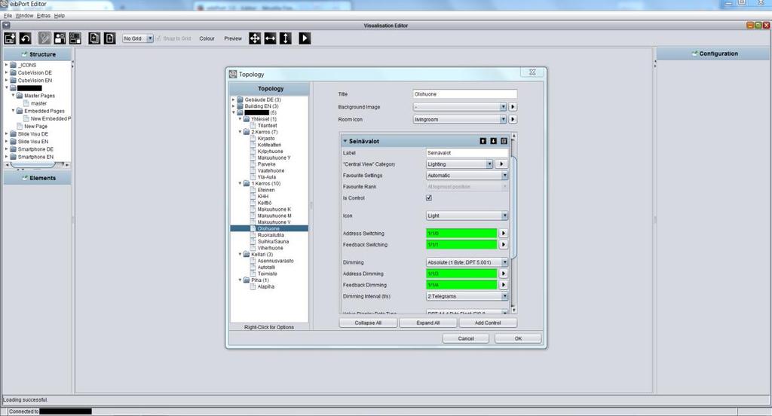Select the vertical resize arrows tool

(x=286, y=38)
